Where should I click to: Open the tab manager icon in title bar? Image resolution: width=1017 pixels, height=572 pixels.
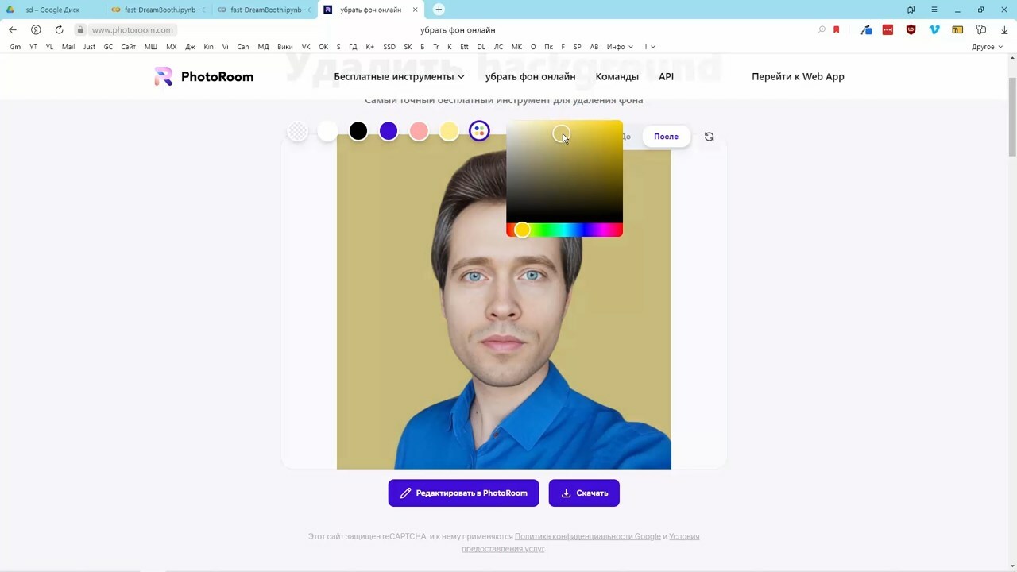pyautogui.click(x=911, y=10)
